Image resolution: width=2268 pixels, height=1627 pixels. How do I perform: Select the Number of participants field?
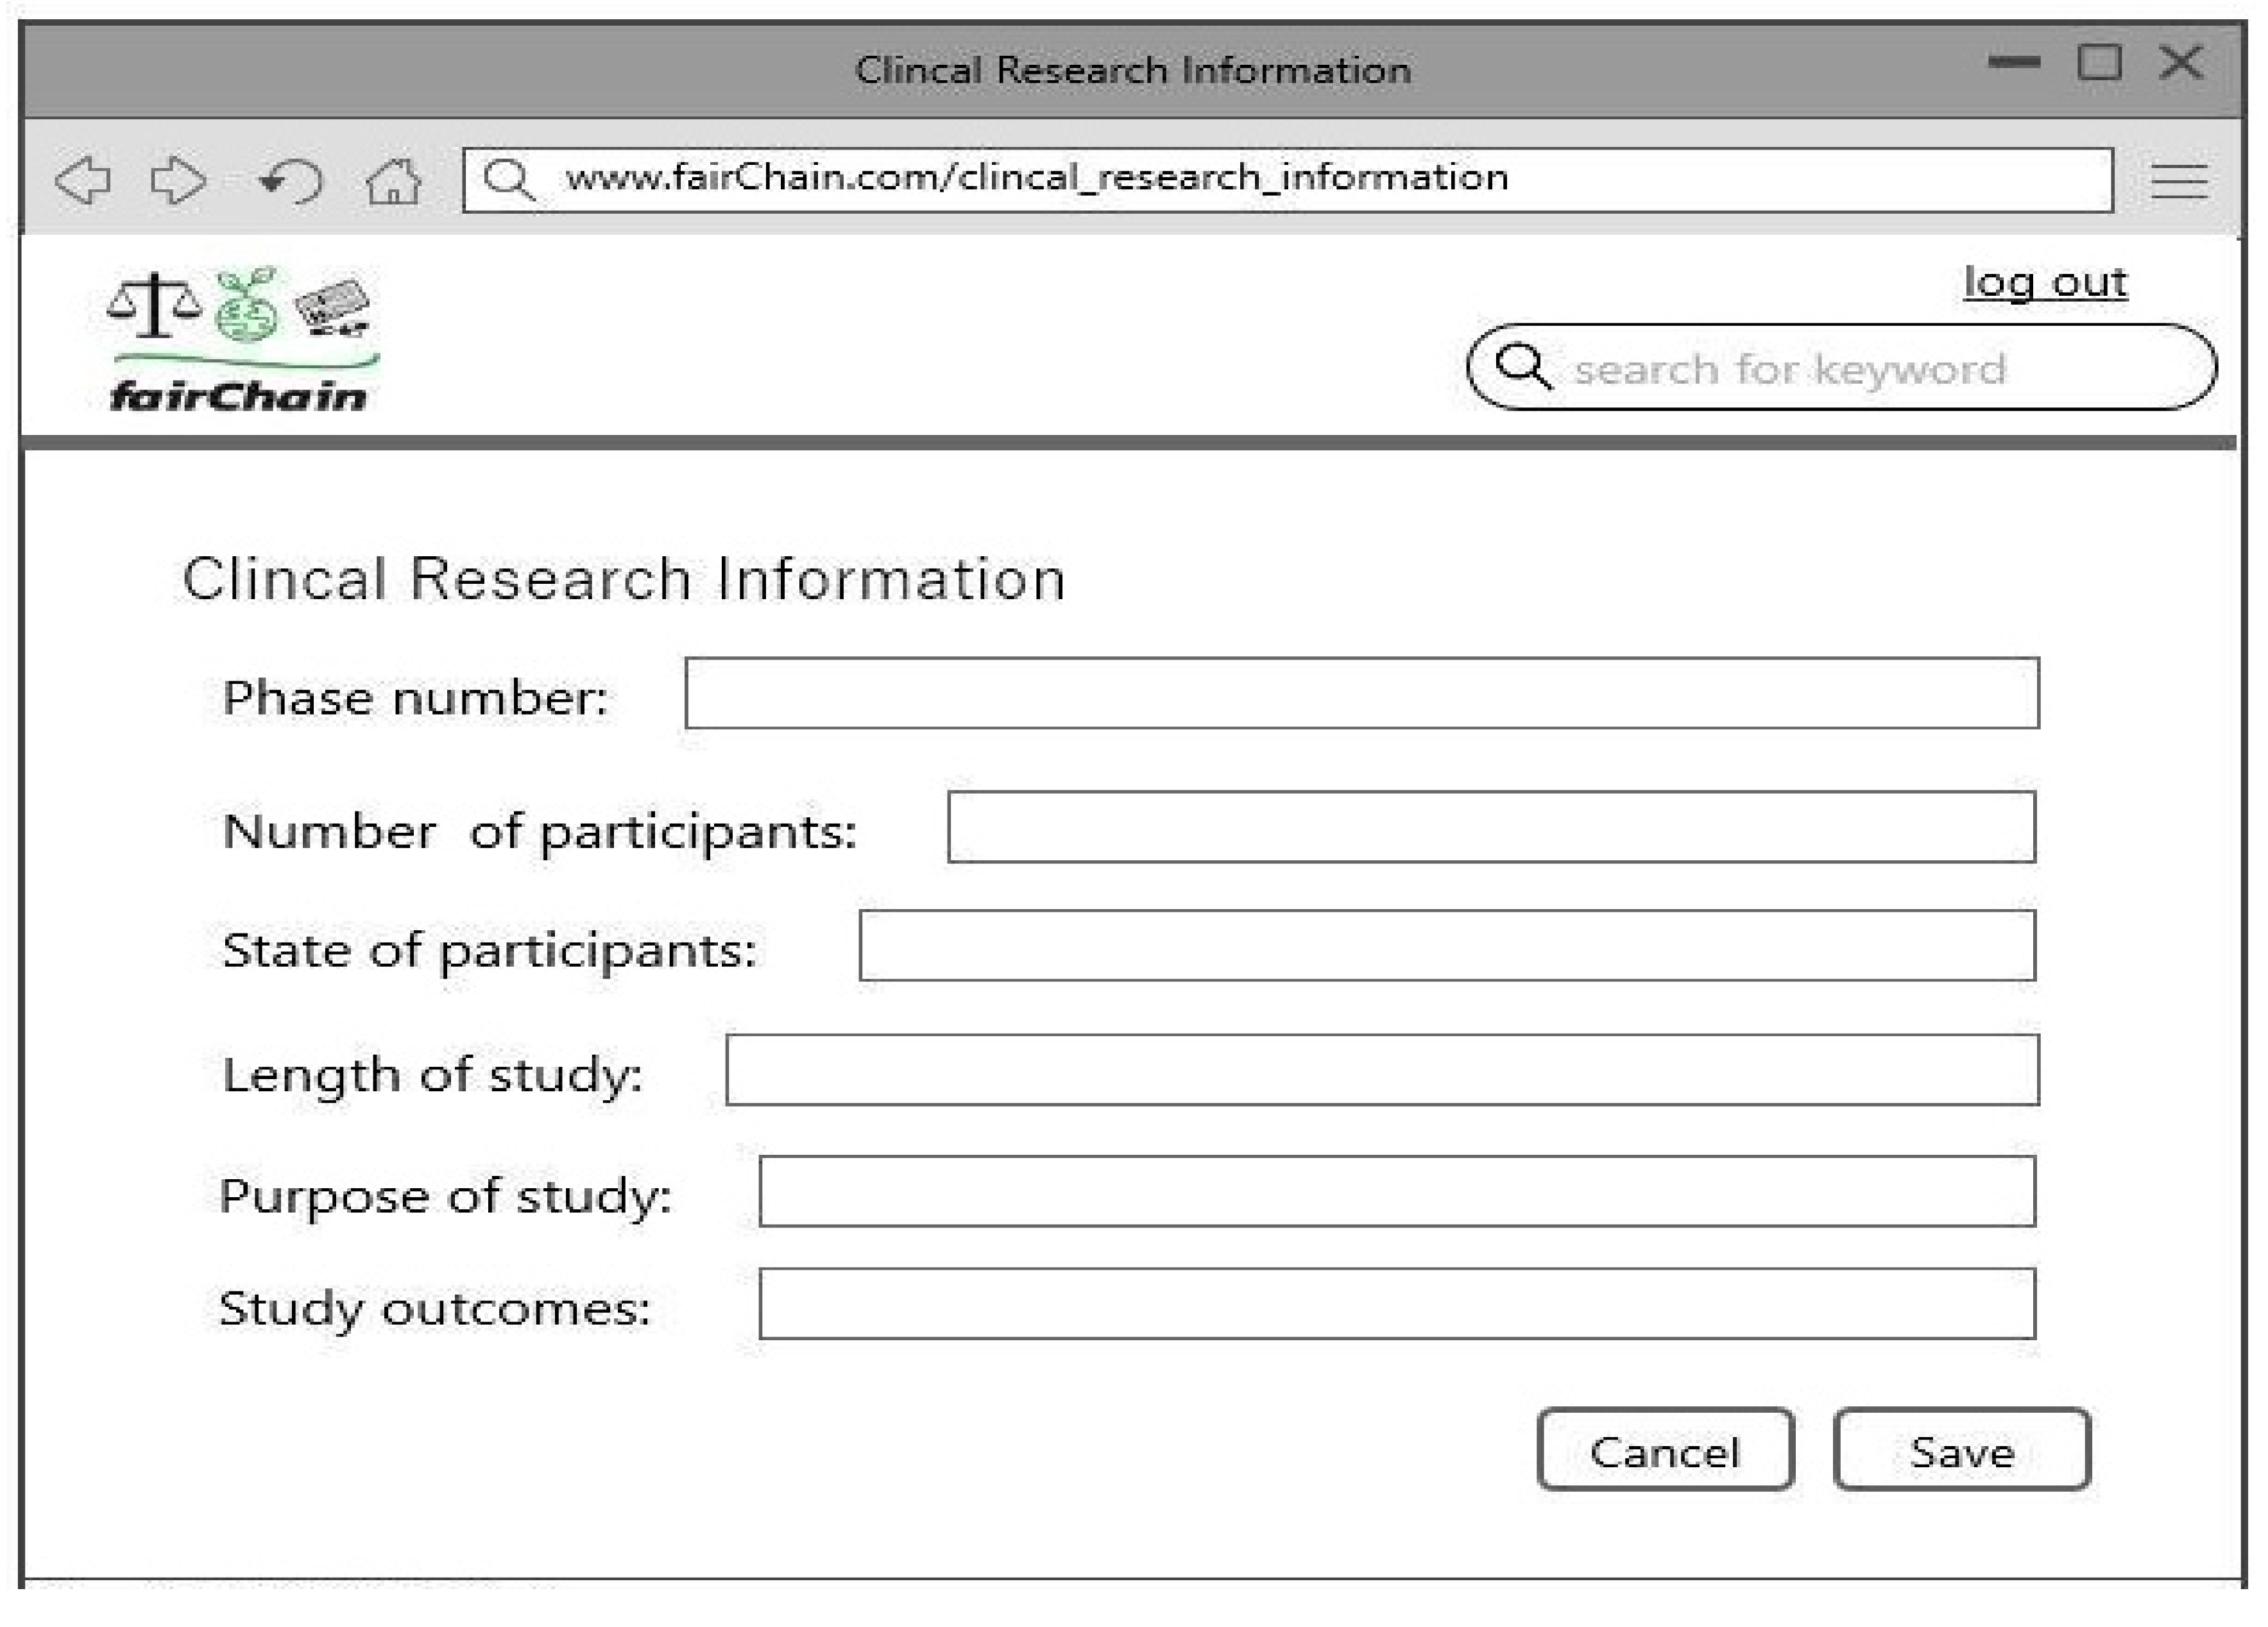coord(1491,827)
